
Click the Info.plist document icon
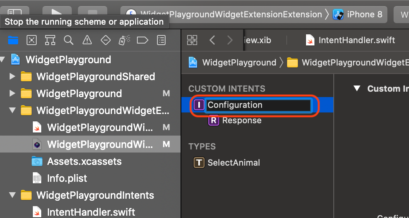coord(37,178)
